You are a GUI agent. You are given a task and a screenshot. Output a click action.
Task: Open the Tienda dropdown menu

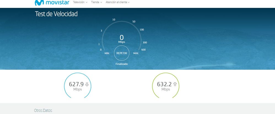tap(96, 2)
